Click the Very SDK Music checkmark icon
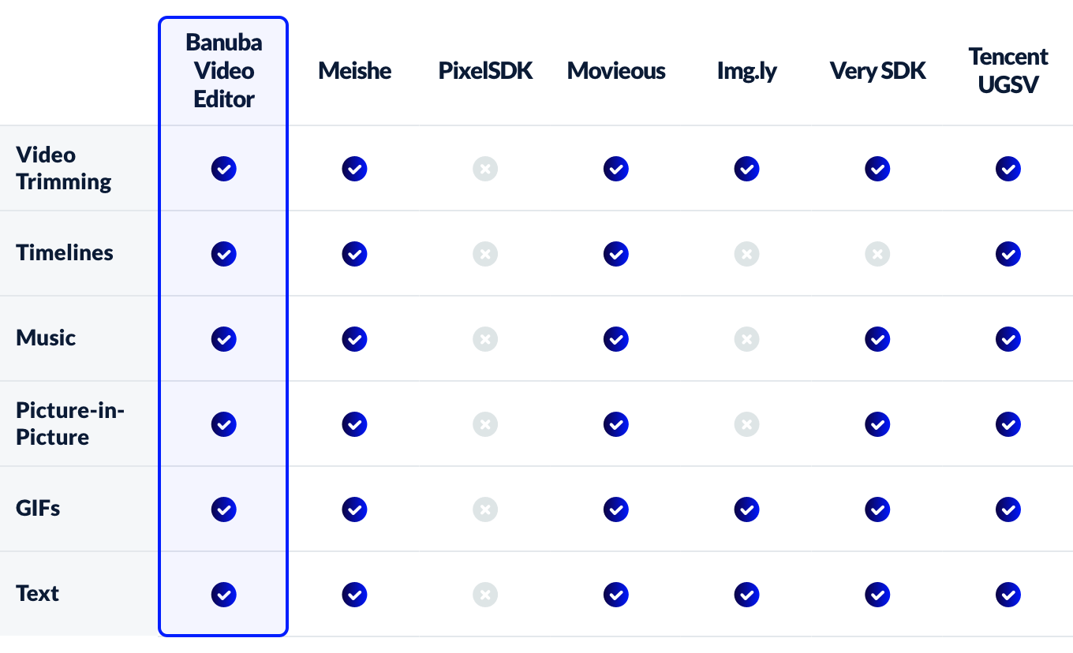Image resolution: width=1073 pixels, height=653 pixels. 877,339
